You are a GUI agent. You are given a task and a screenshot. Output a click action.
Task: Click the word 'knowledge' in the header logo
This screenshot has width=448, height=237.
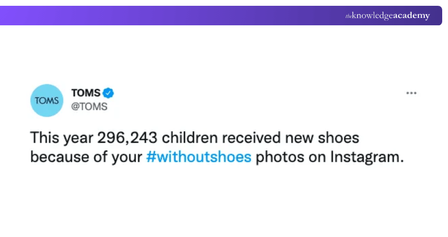click(372, 16)
